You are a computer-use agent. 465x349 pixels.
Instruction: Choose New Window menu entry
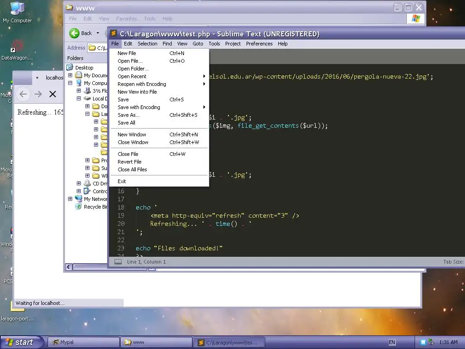pos(159,135)
